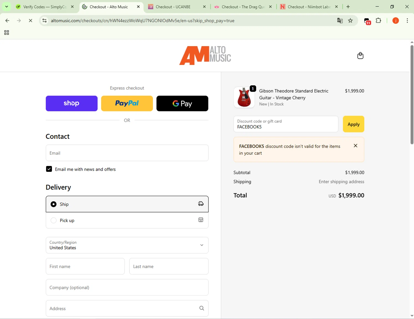Apply the discount code

[354, 124]
